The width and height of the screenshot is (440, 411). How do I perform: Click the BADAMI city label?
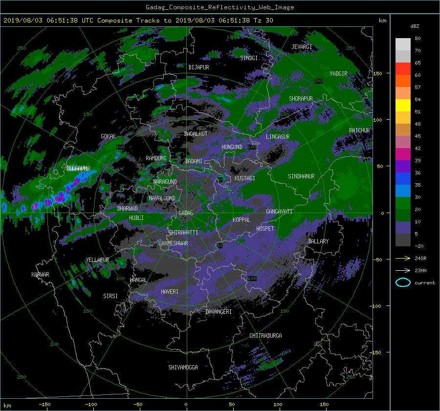click(194, 161)
